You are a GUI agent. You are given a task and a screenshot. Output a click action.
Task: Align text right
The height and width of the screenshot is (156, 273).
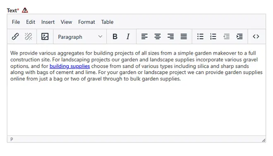[170, 37]
